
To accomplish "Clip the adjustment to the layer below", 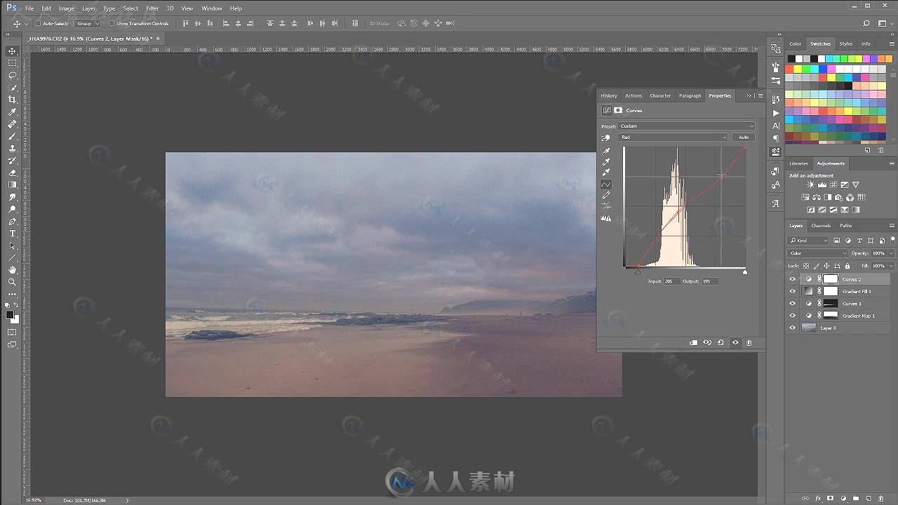I will (x=694, y=342).
